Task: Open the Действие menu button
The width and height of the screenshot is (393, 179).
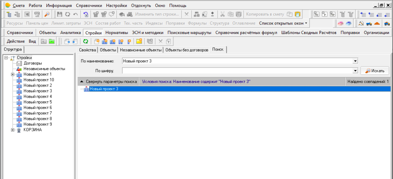Action: point(16,41)
